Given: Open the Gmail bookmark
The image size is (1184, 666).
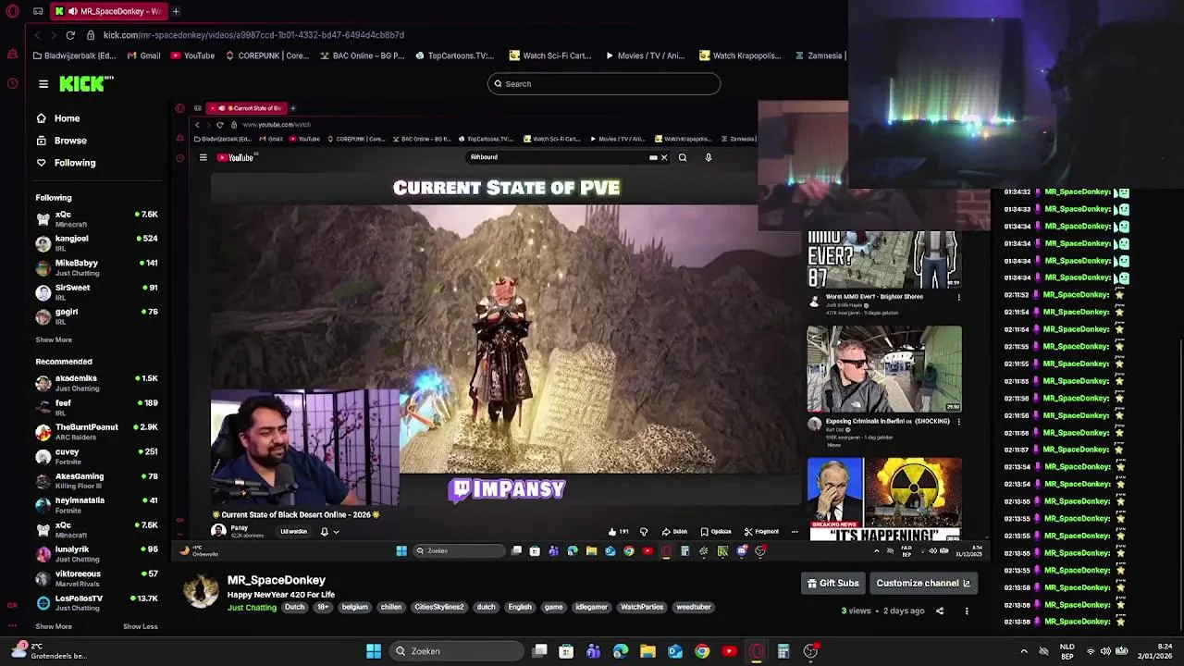Looking at the screenshot, I should pyautogui.click(x=144, y=55).
